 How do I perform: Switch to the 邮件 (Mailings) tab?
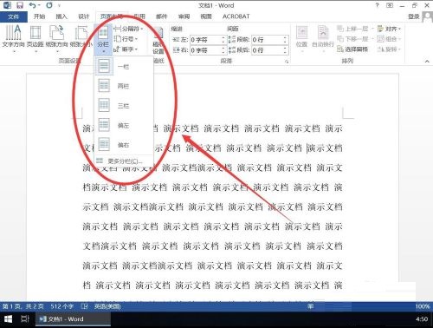(x=162, y=16)
